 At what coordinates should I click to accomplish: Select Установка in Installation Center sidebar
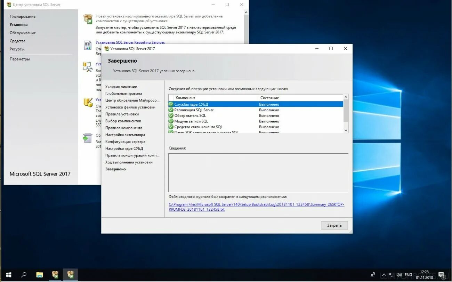tap(18, 25)
